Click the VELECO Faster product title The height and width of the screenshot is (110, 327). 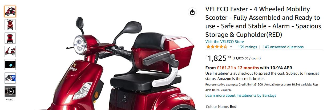click(x=263, y=22)
